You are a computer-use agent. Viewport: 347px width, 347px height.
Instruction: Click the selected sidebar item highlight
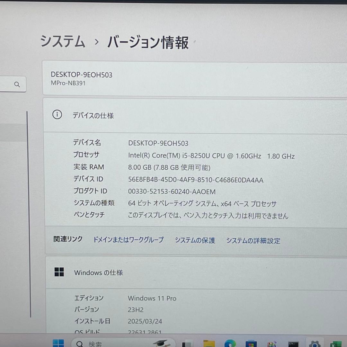13,132
